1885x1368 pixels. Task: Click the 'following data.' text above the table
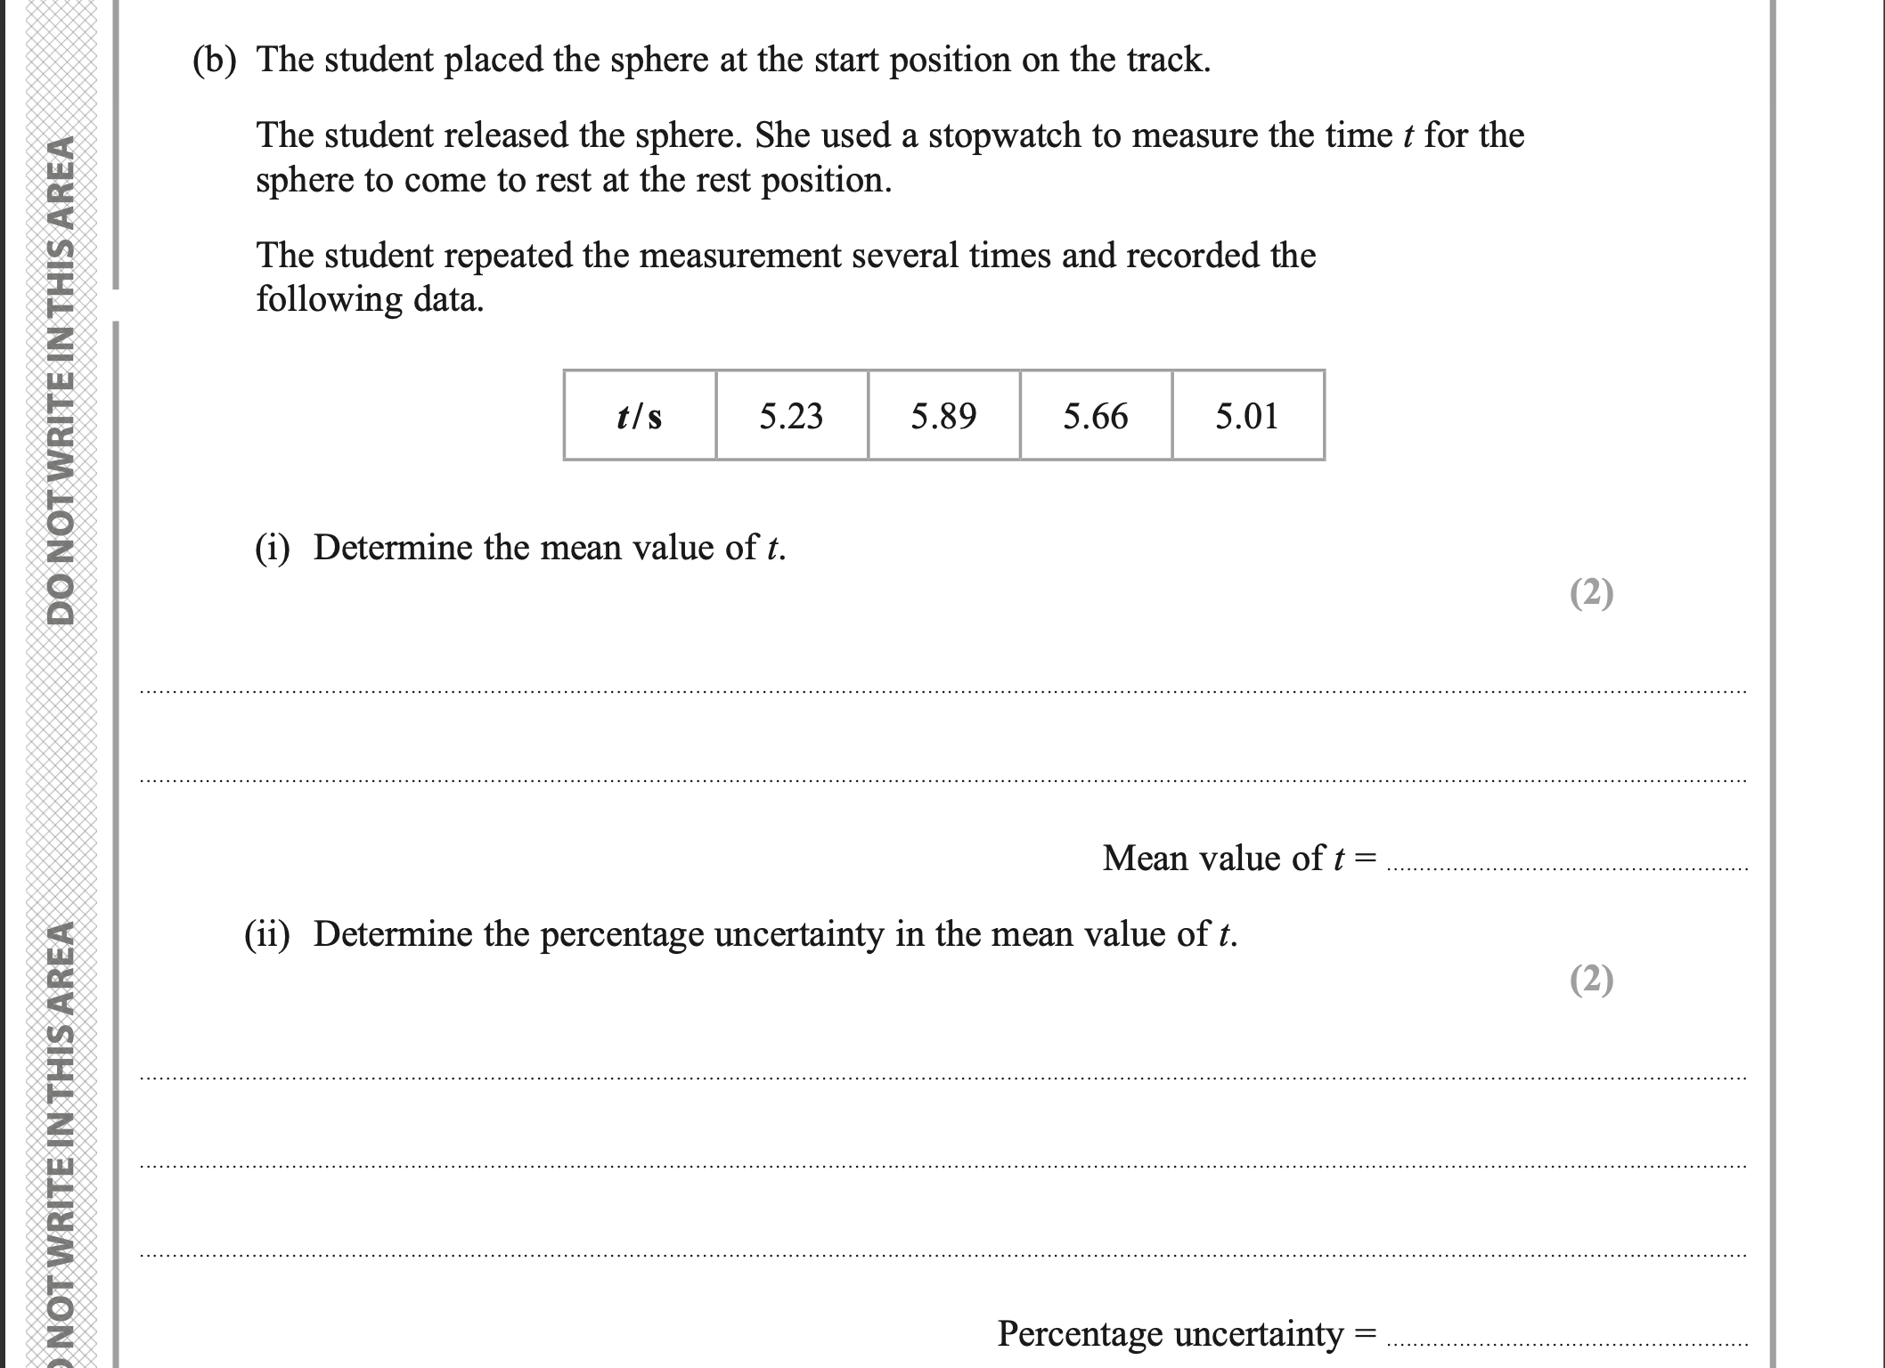pos(370,299)
